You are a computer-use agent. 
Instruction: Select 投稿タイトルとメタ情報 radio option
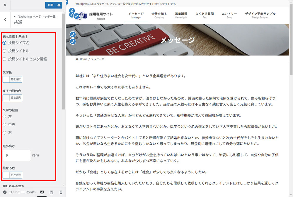(4, 59)
